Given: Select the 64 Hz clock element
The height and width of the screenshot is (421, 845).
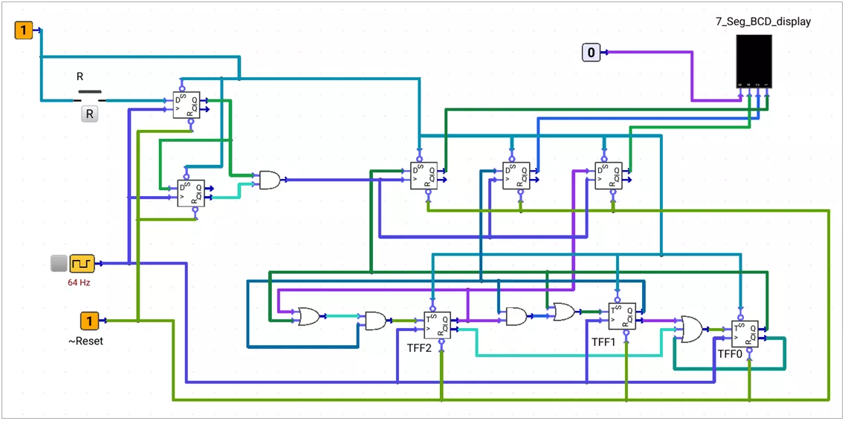Looking at the screenshot, I should coord(82,264).
